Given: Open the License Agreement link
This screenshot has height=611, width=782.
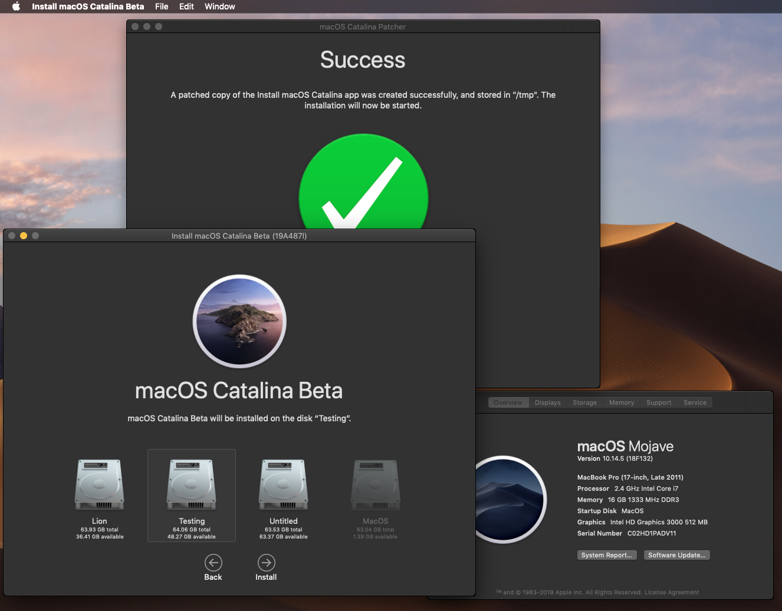Looking at the screenshot, I should click(x=672, y=593).
